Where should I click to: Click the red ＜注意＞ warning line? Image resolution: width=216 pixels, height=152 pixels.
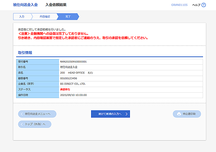[x=53, y=34]
